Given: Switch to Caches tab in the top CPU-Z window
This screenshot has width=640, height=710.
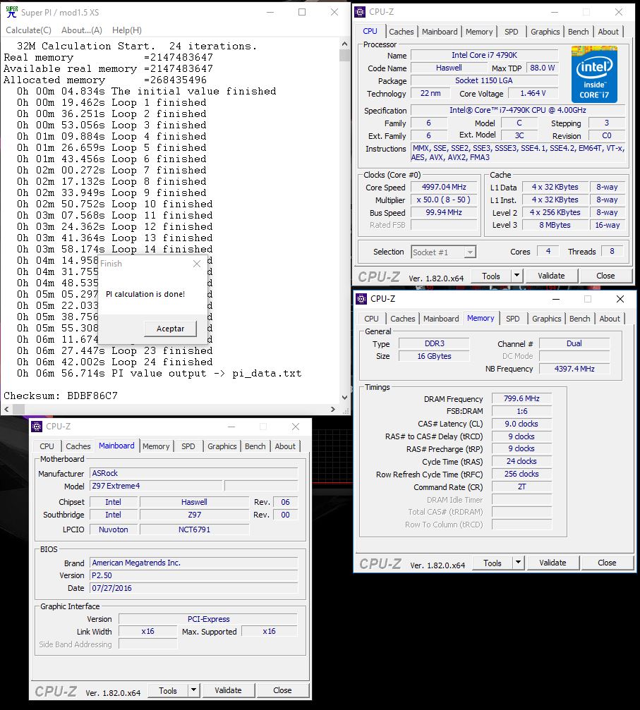Looking at the screenshot, I should [401, 32].
